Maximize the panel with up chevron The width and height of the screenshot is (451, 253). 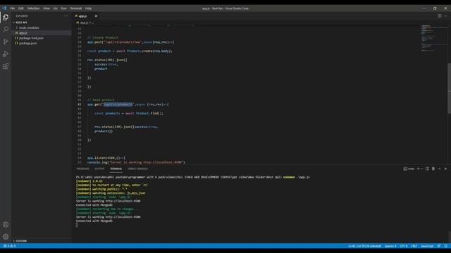point(439,169)
